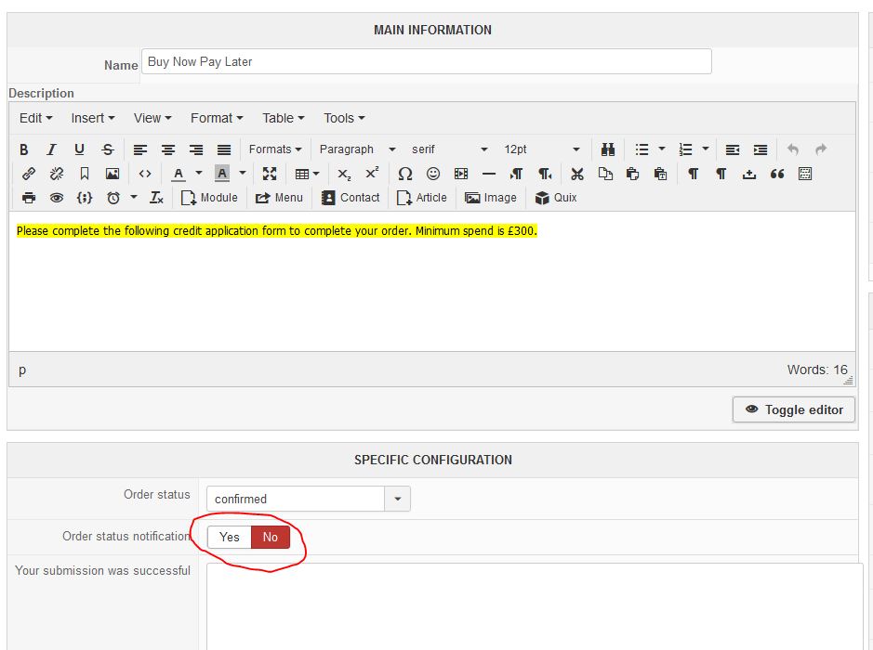Toggle fullscreen editor mode

pyautogui.click(x=270, y=174)
